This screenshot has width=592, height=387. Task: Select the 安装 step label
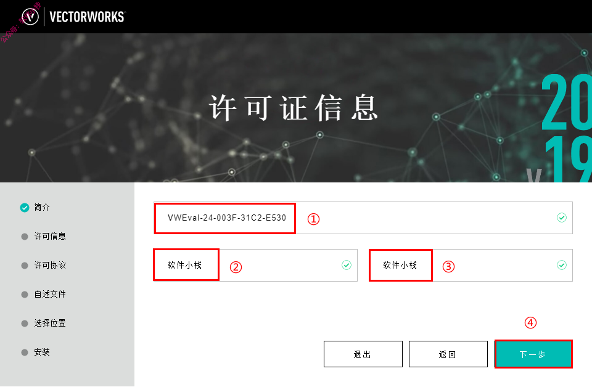(x=42, y=352)
